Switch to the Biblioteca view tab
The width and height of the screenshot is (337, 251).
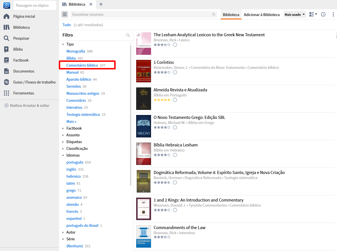231,15
